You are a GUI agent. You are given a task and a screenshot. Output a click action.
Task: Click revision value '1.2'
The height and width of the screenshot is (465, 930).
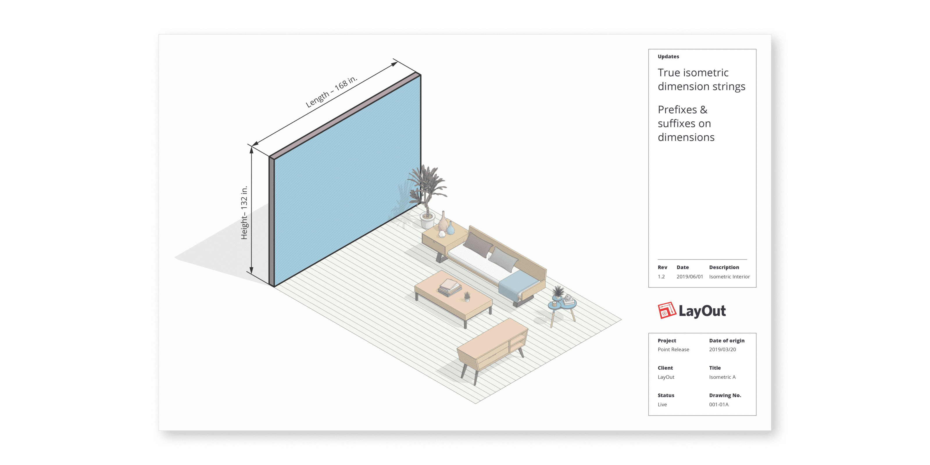click(x=661, y=277)
